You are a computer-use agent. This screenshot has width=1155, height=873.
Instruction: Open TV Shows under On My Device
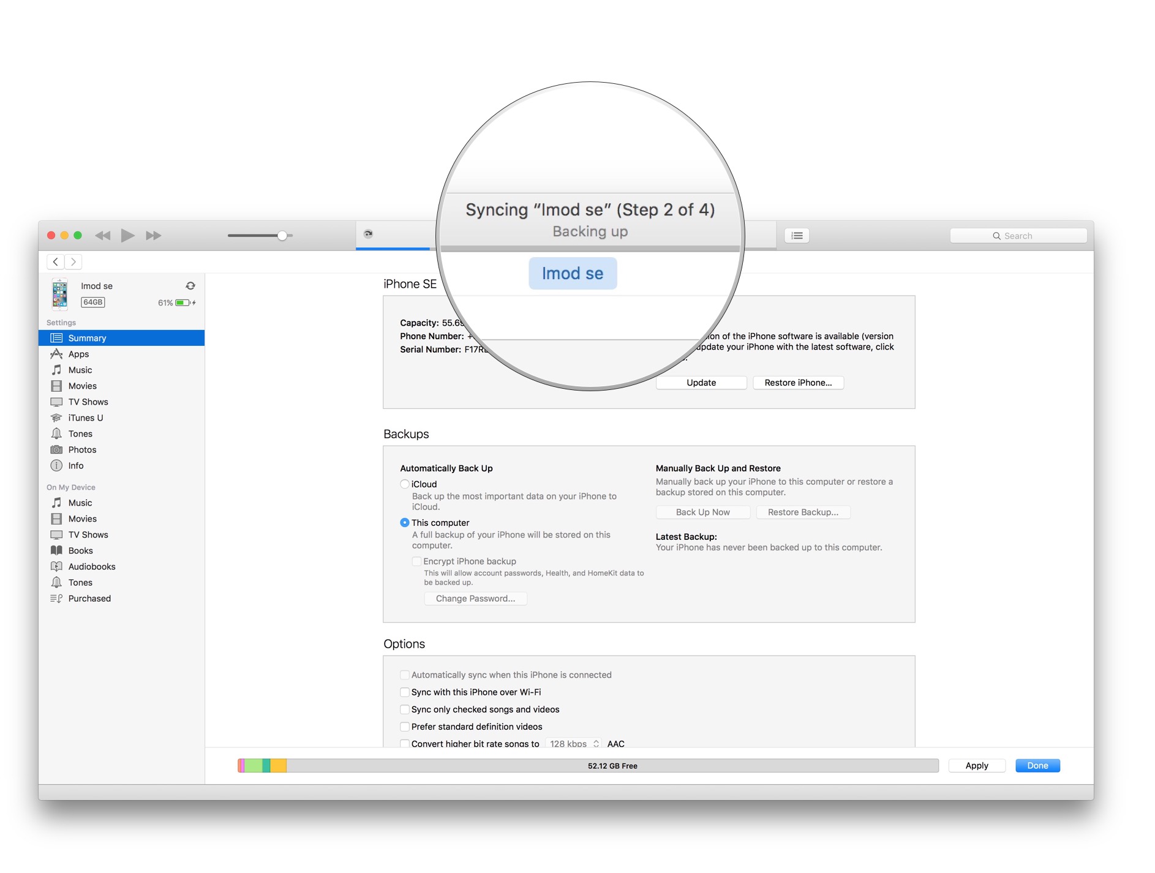coord(121,534)
